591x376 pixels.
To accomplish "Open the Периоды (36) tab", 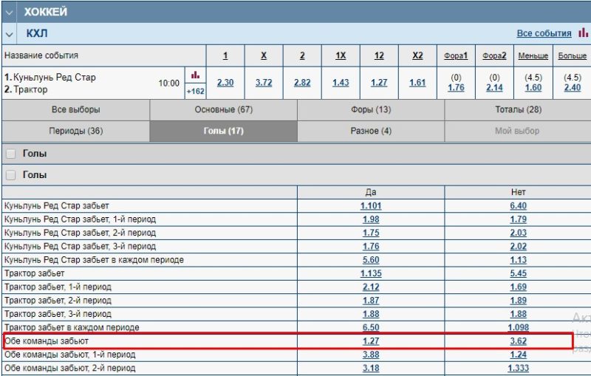I will pos(75,131).
